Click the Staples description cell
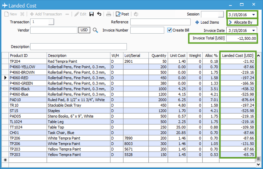 (x=78, y=111)
